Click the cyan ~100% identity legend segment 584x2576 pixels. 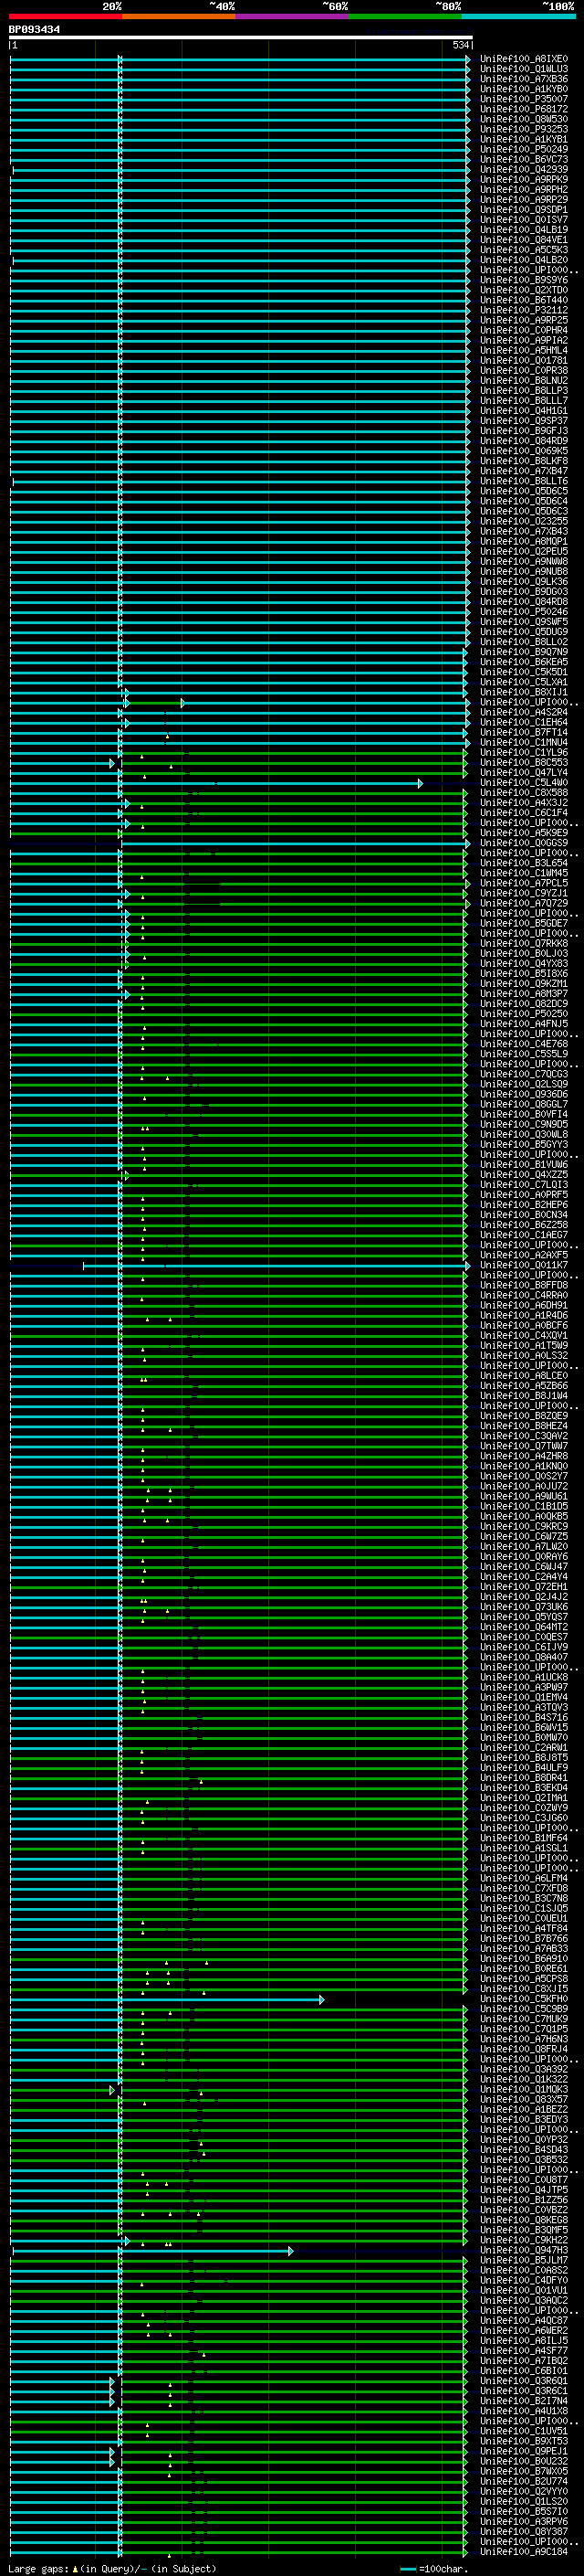point(517,16)
